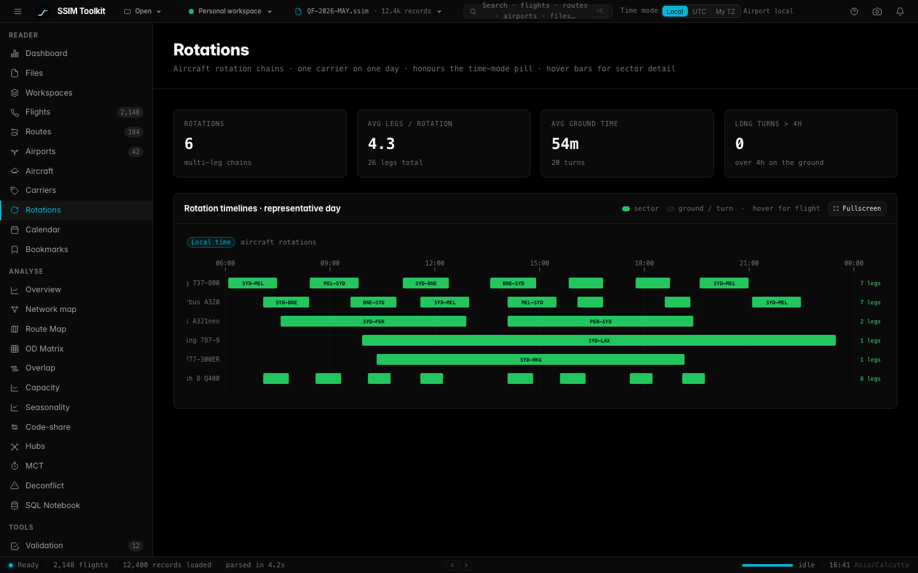
Task: Go to the Overlap page
Action: [76, 368]
